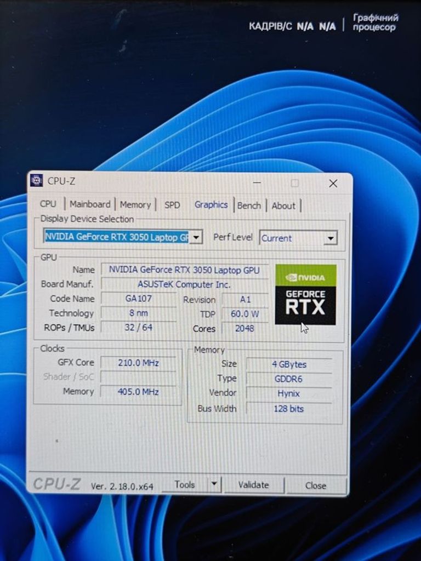Close CPU-Z with the title bar X

(333, 184)
